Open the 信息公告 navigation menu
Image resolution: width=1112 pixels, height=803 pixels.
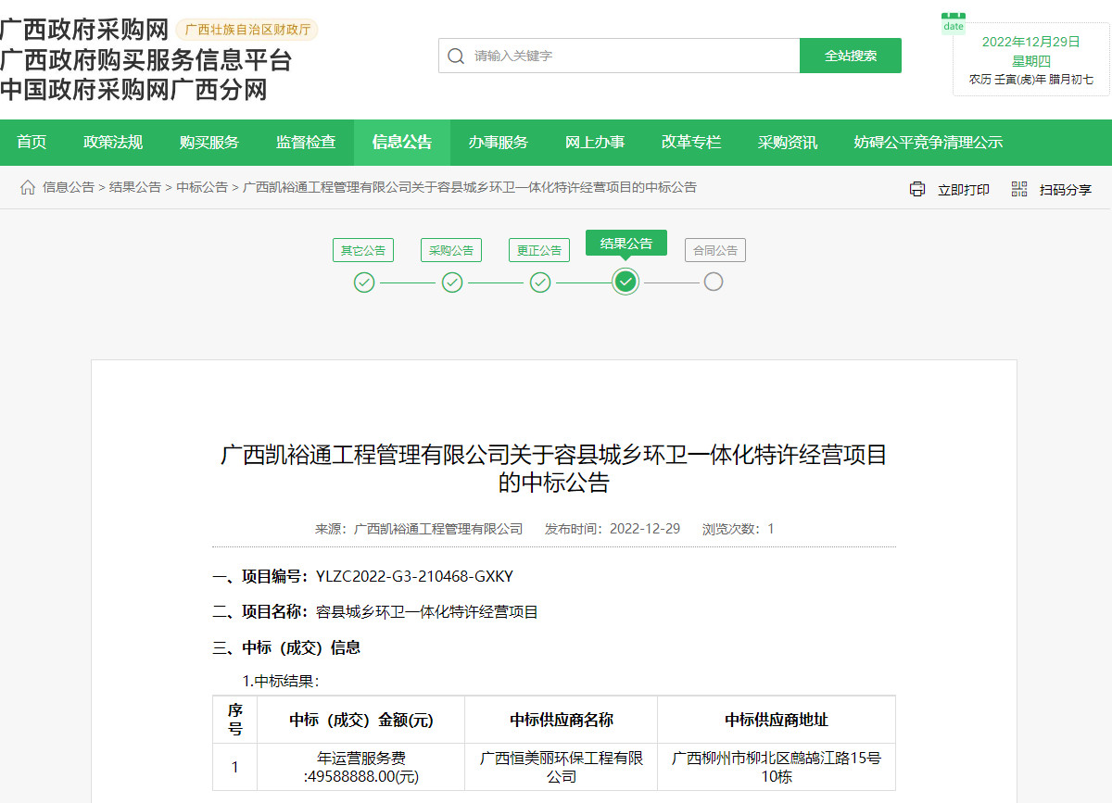tap(402, 143)
